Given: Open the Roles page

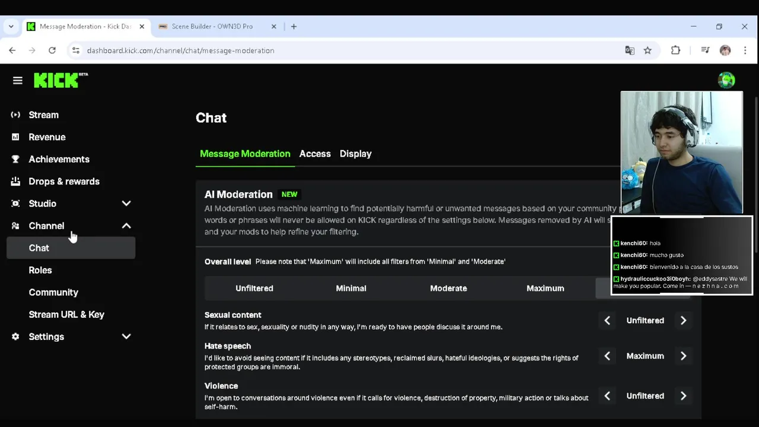Looking at the screenshot, I should pyautogui.click(x=40, y=270).
